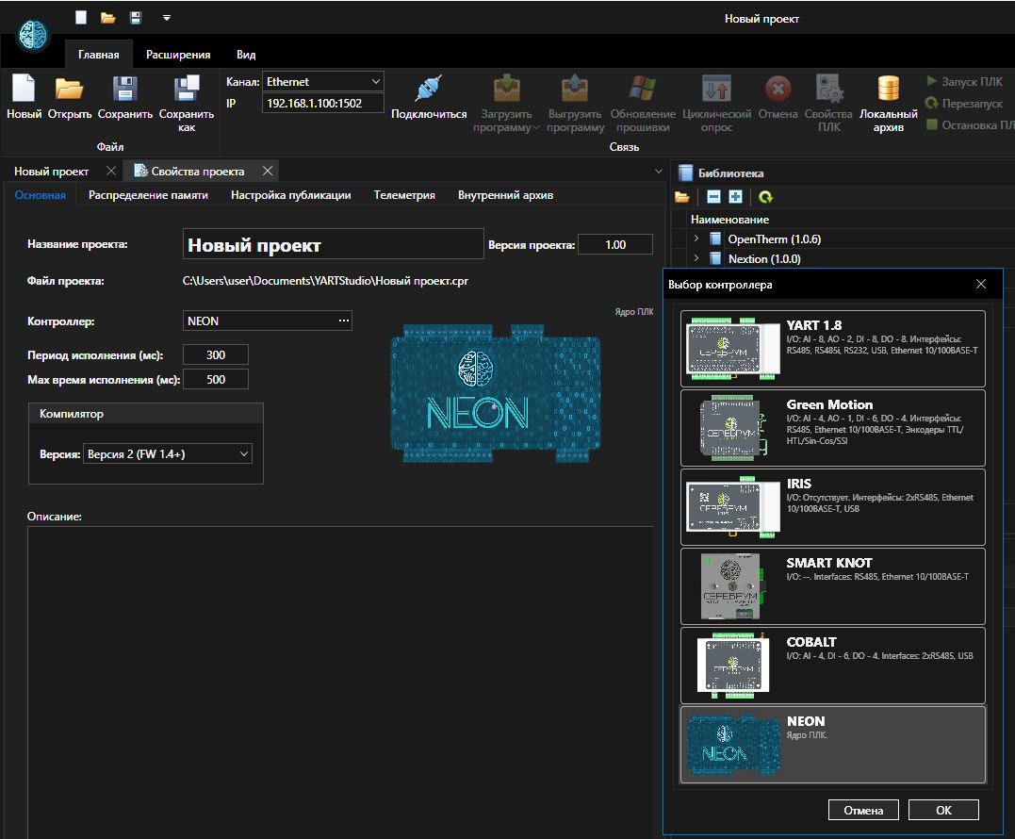The width and height of the screenshot is (1015, 839).
Task: Click the save floppy icon in quick access bar
Action: coord(136,18)
